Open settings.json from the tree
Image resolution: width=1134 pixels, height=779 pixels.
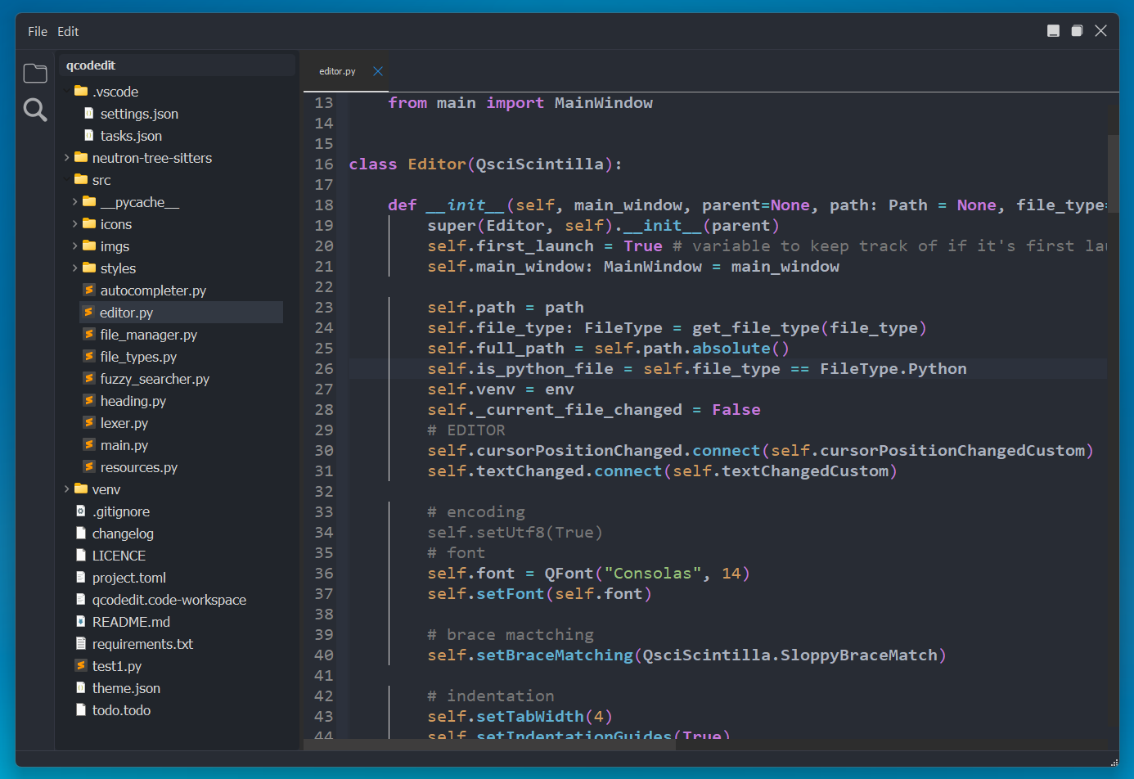click(139, 114)
